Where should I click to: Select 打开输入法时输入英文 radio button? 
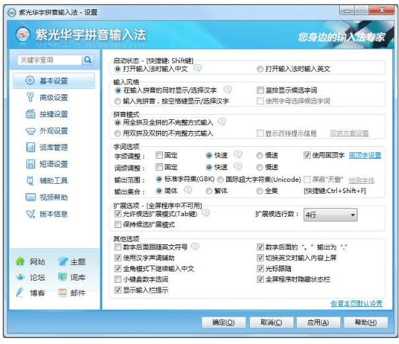(260, 69)
